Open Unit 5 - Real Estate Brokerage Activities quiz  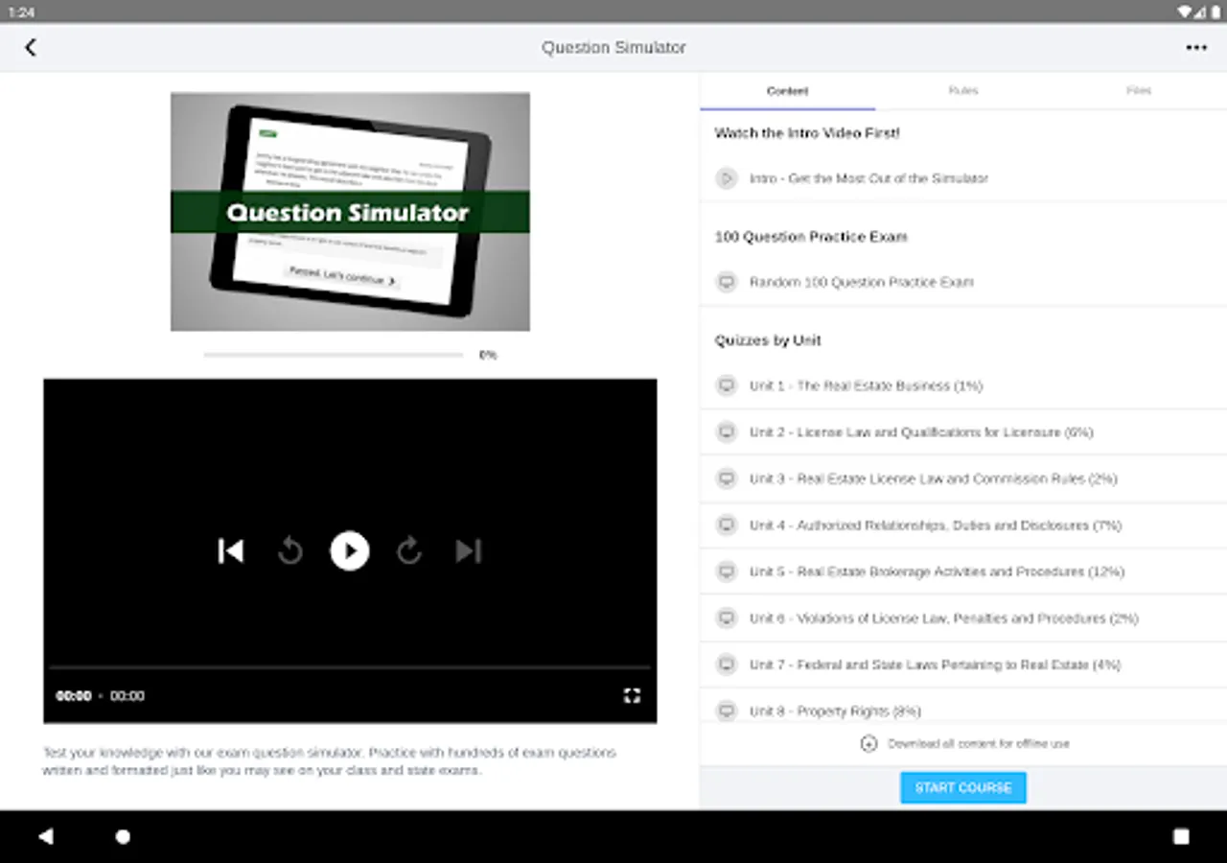[x=963, y=571]
